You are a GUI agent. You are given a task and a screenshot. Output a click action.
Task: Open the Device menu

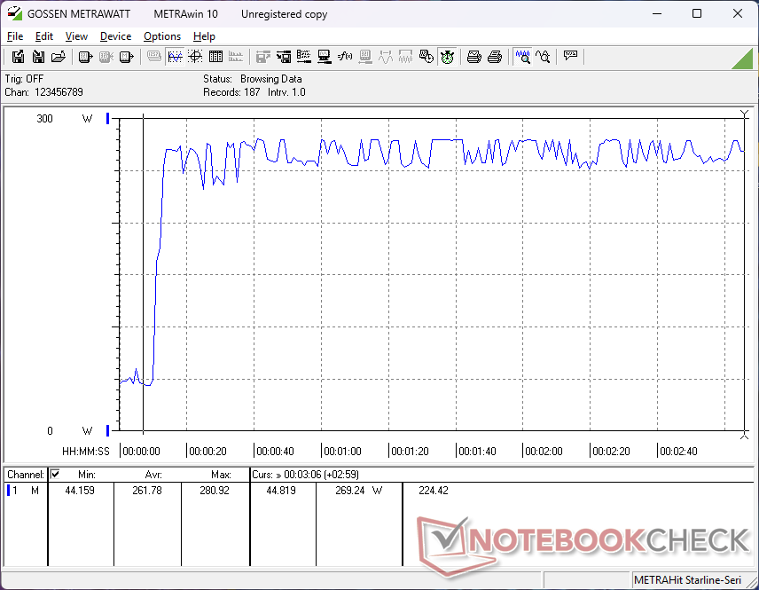coord(115,36)
